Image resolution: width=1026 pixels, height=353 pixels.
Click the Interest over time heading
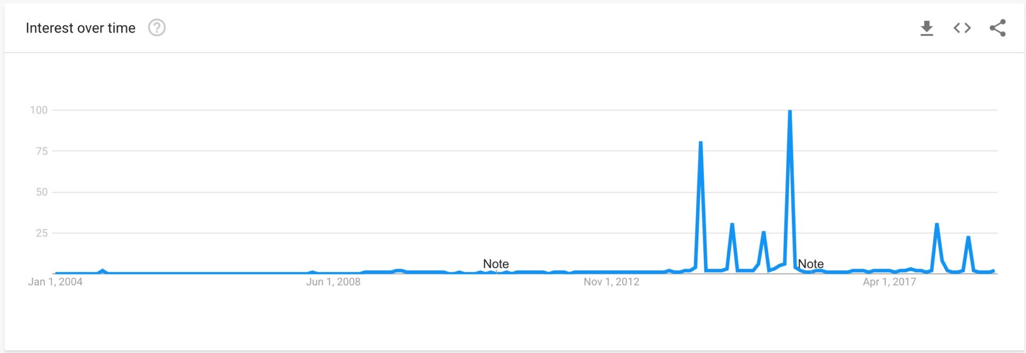pyautogui.click(x=80, y=28)
